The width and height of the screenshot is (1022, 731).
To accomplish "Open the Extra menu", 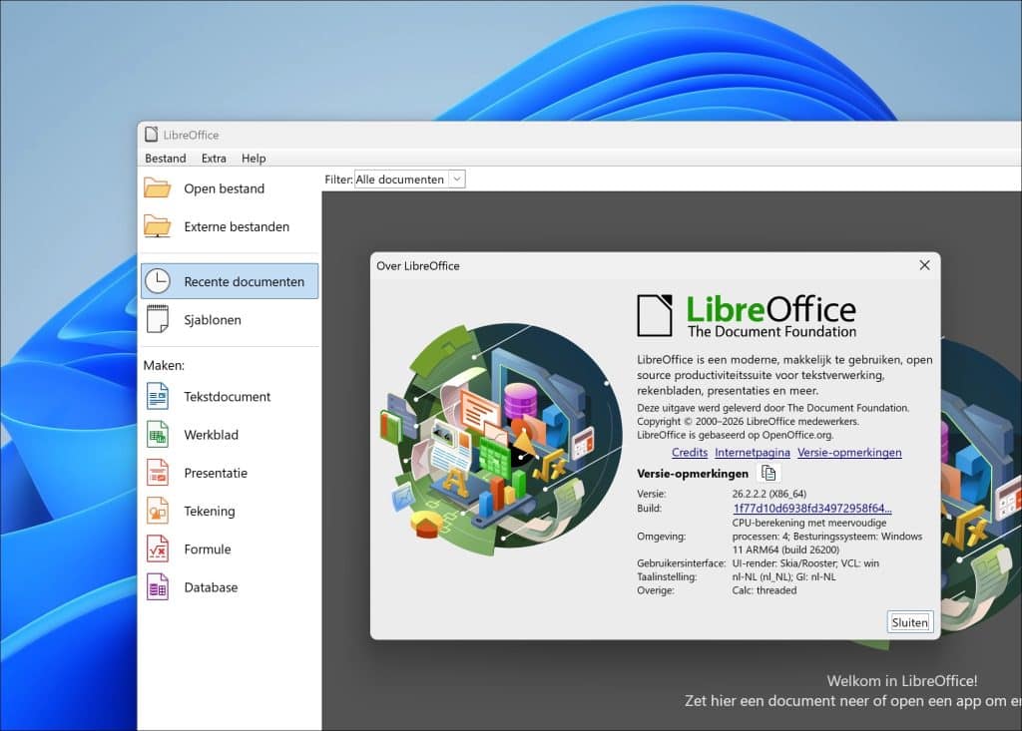I will pyautogui.click(x=213, y=158).
